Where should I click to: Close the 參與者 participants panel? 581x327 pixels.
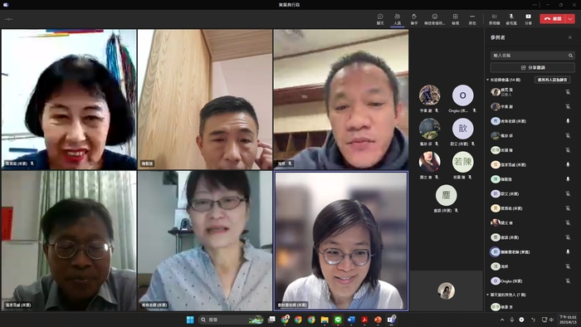pyautogui.click(x=570, y=37)
